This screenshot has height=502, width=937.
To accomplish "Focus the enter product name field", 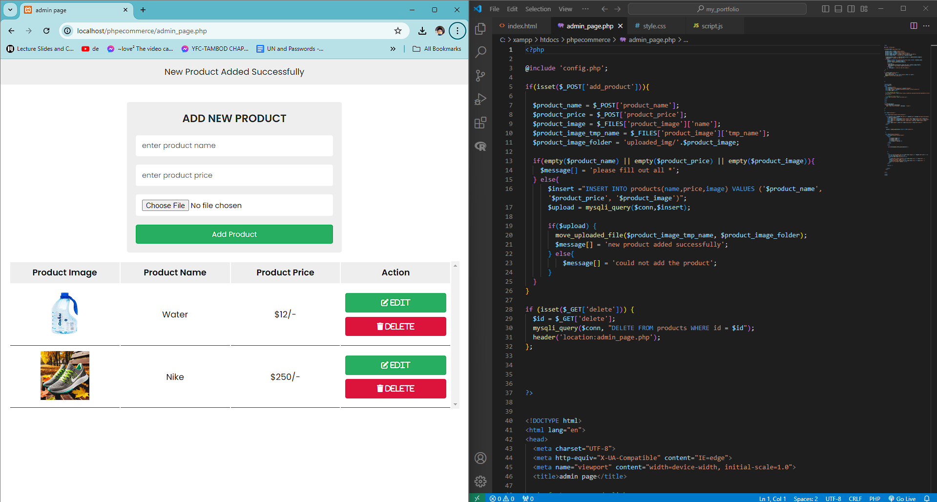I will 234,146.
